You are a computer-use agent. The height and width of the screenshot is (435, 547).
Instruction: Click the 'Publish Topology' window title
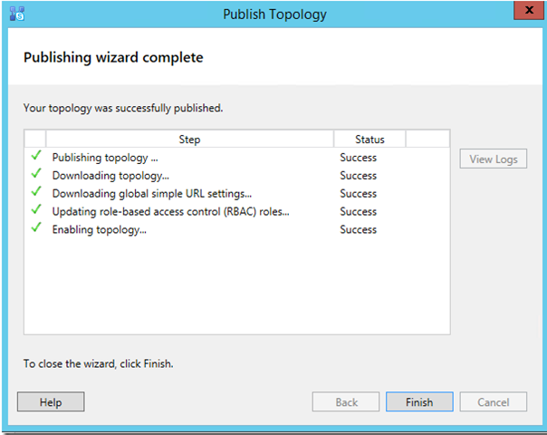(275, 14)
